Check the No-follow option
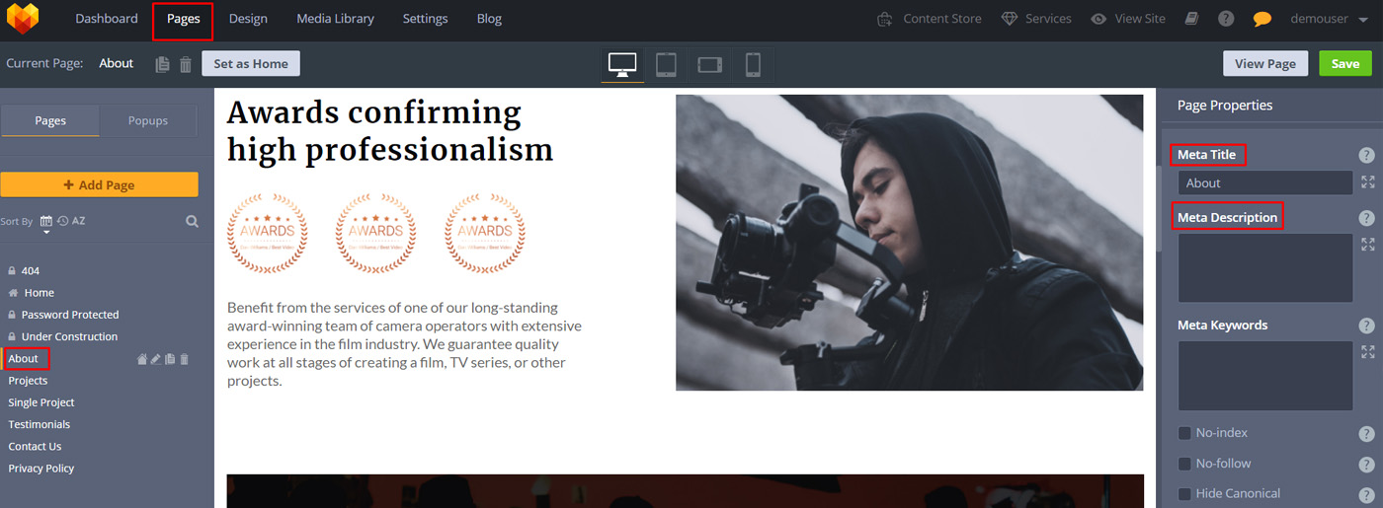1383x508 pixels. tap(1184, 464)
